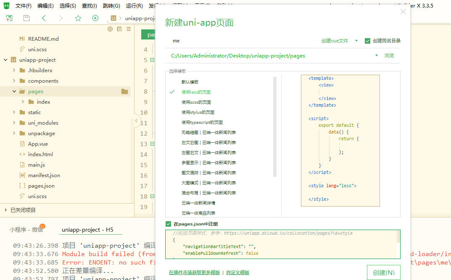Image resolution: width=451 pixels, height=280 pixels.
Task: Collapse the pages folder
Action: pyautogui.click(x=14, y=92)
